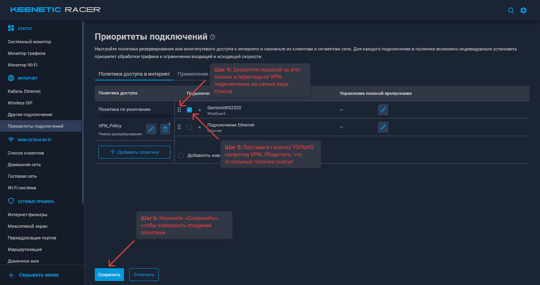Click the help question mark beside page title
540x285 pixels.
[213, 37]
